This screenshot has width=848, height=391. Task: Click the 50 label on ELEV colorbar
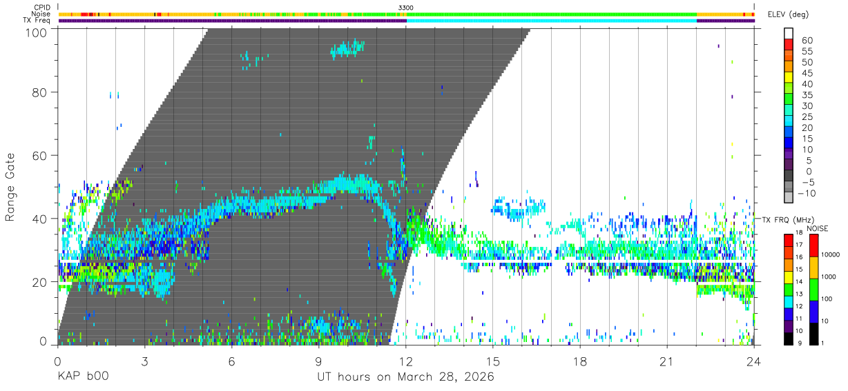807,62
